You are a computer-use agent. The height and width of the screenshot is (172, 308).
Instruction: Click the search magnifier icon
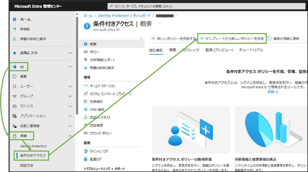point(111,6)
